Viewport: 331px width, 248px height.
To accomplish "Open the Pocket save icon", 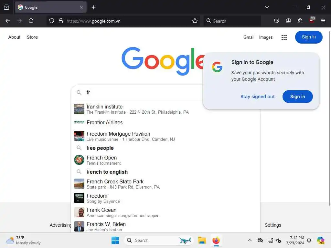I will [277, 21].
